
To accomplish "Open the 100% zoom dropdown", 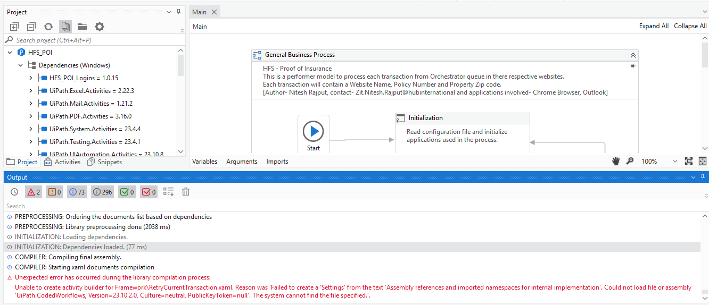I will [x=675, y=162].
